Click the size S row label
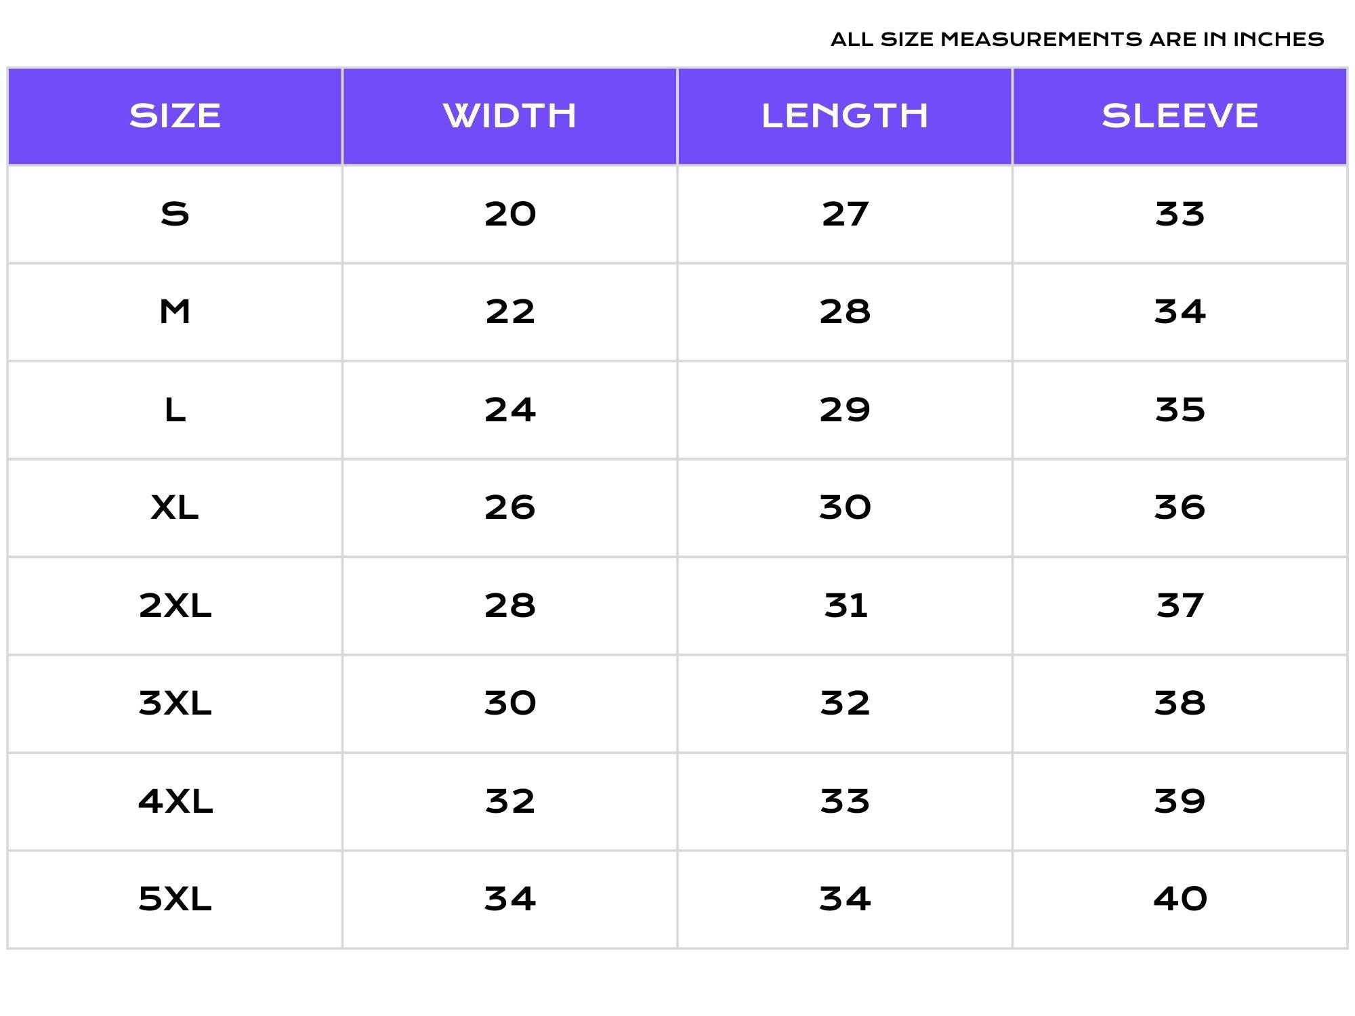The image size is (1355, 1016). 175,214
